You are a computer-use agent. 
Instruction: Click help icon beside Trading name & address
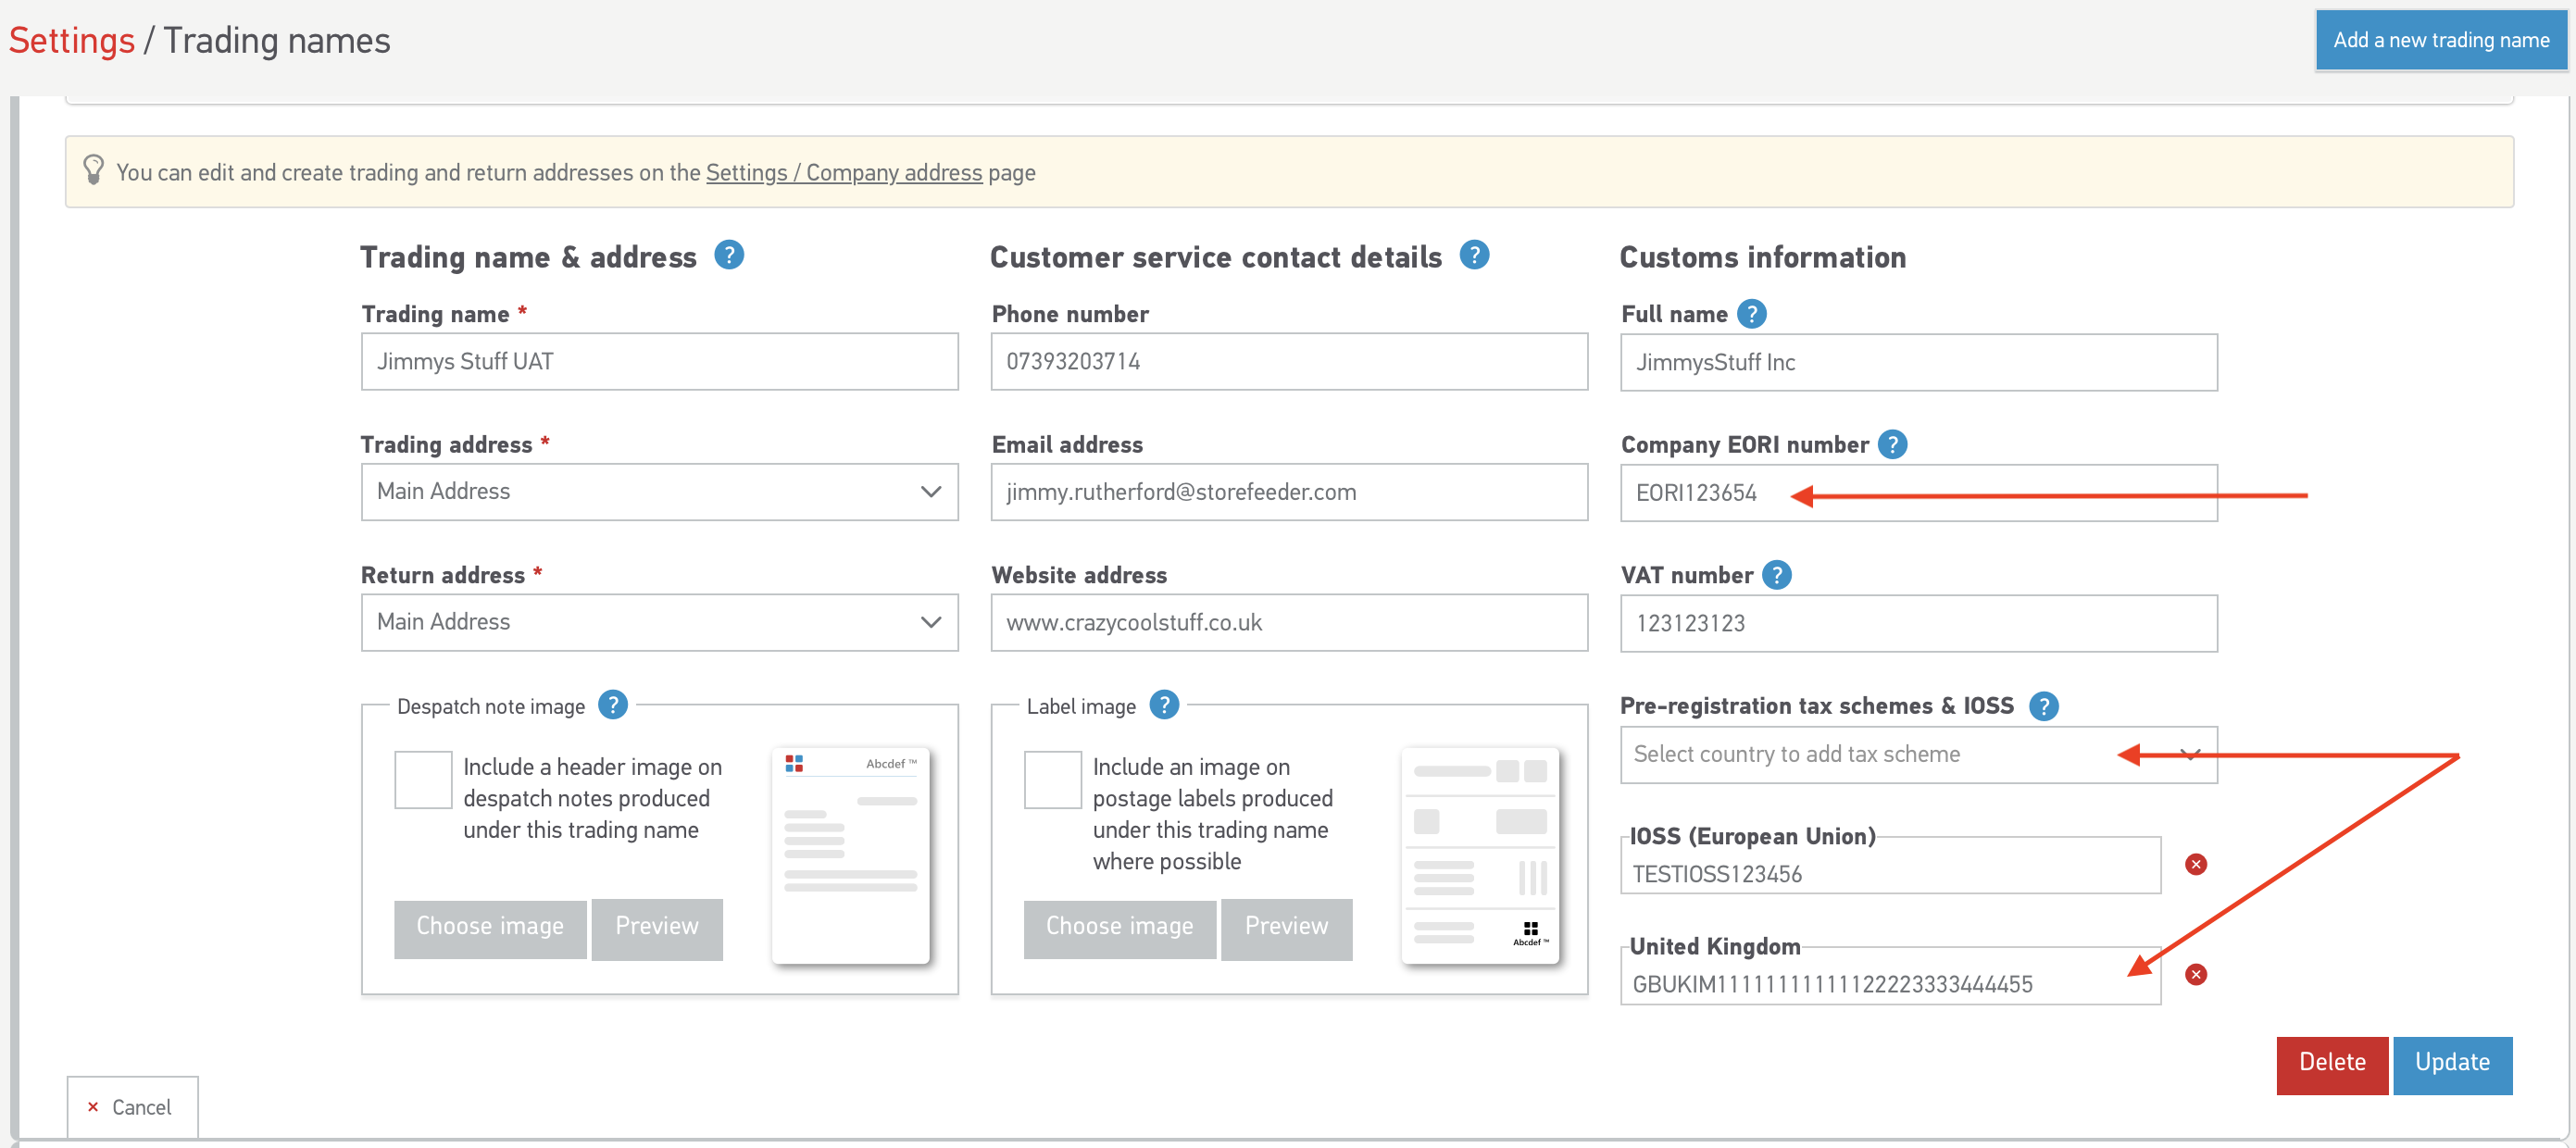pyautogui.click(x=728, y=256)
